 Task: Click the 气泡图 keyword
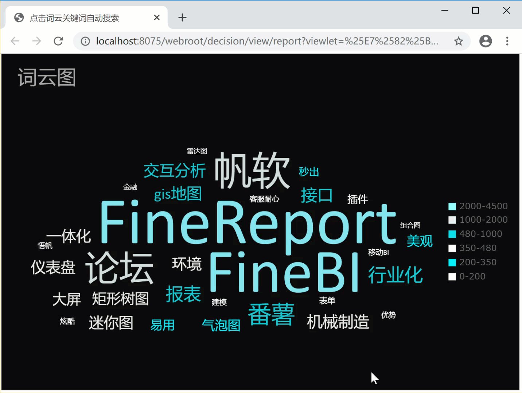pyautogui.click(x=221, y=325)
